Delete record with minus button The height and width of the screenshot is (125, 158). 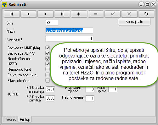(x=96, y=14)
